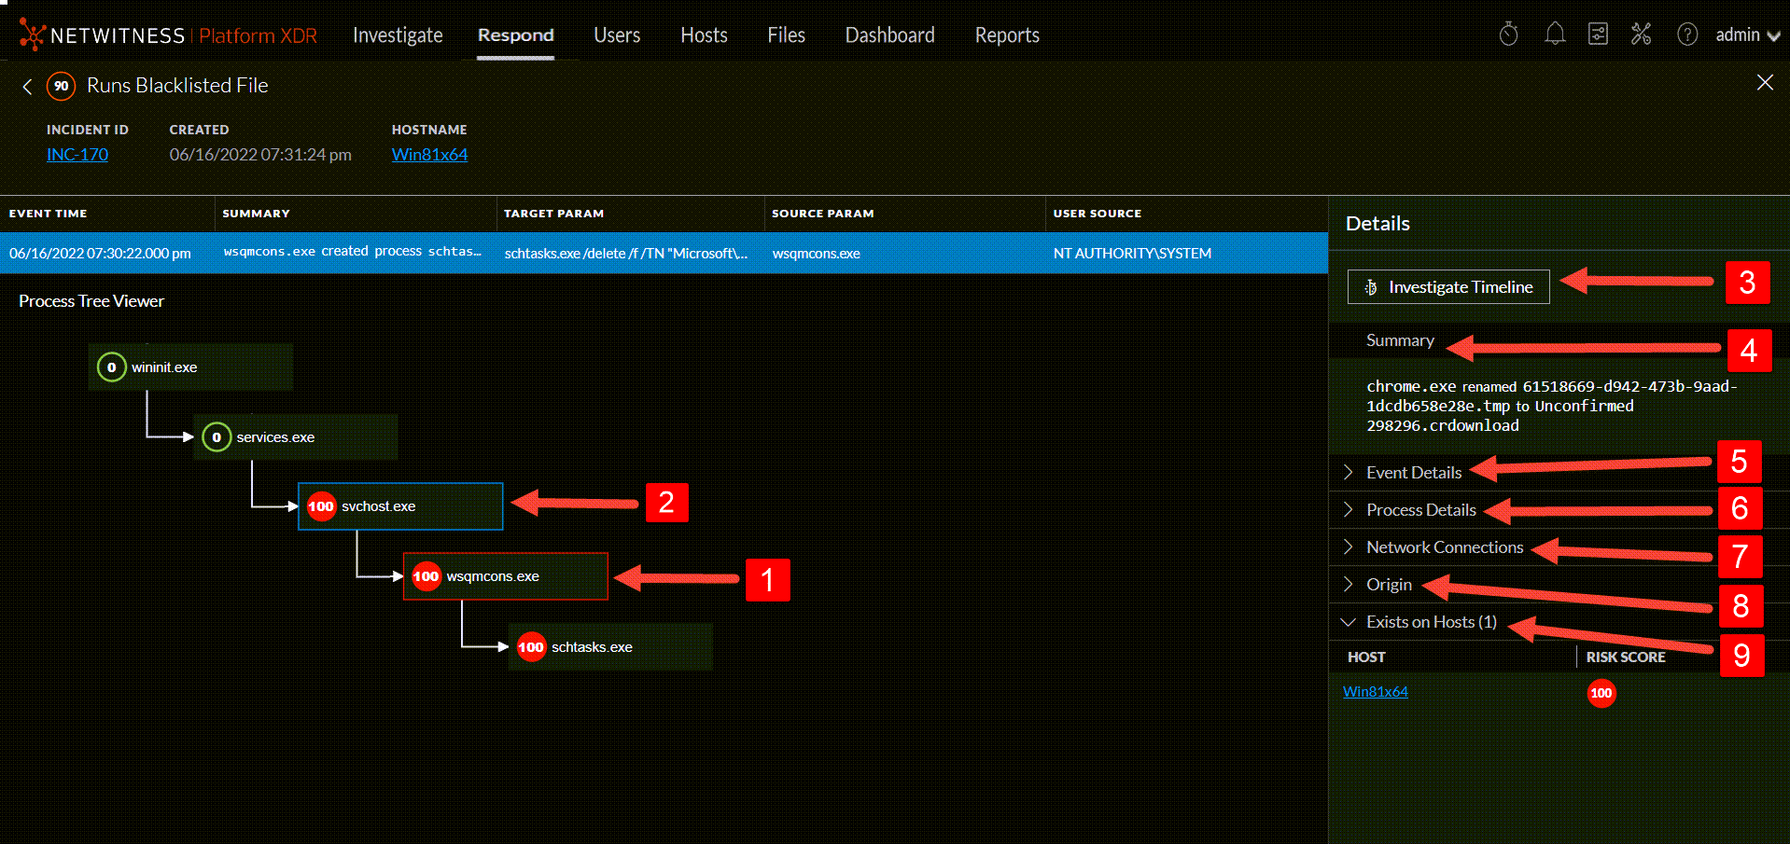Click the 90 severity badge beside Runs Blacklisted File
The width and height of the screenshot is (1790, 844).
(x=61, y=86)
